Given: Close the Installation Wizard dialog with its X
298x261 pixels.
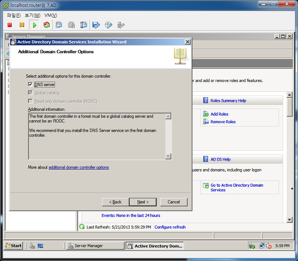Looking at the screenshot, I should click(x=187, y=42).
